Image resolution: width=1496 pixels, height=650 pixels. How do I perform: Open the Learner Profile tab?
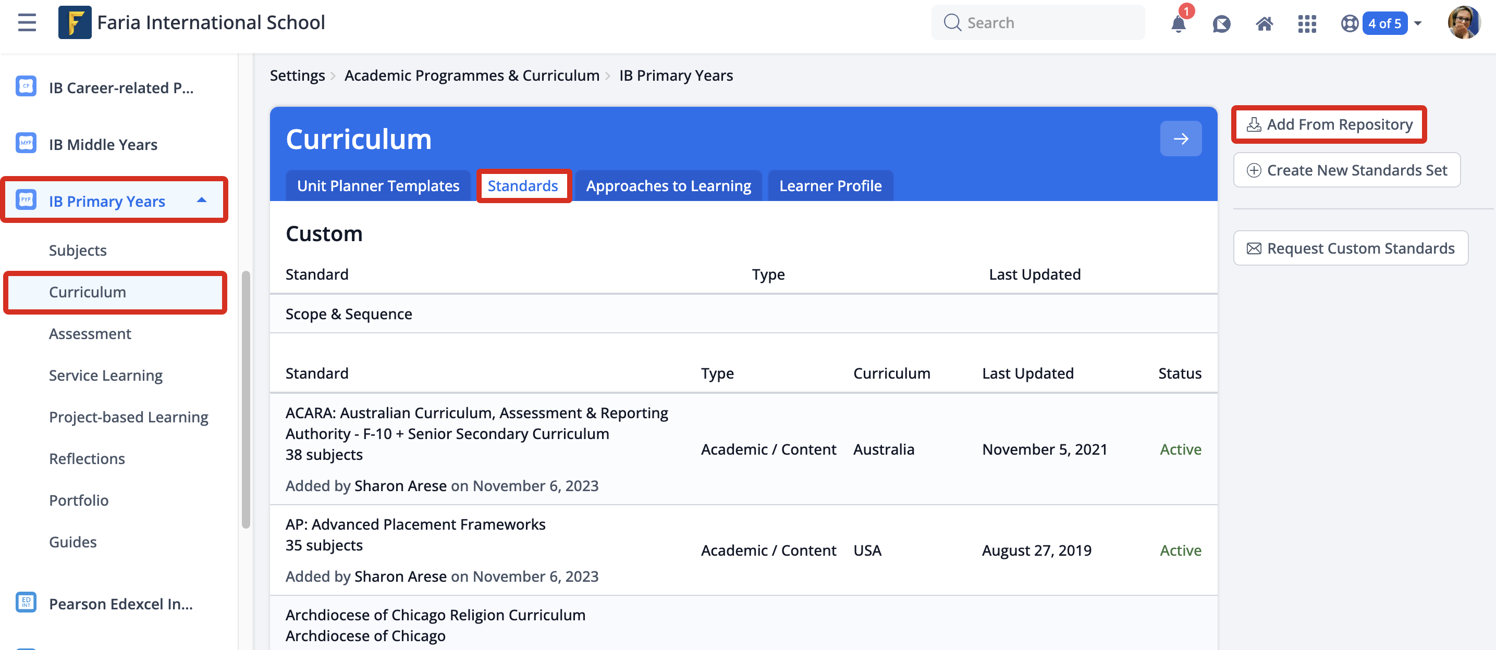830,186
